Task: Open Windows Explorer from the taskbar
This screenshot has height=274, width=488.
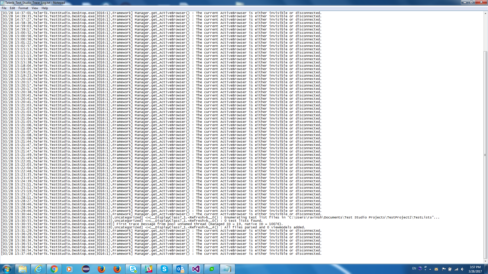Action: 23,269
